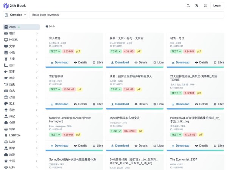Expand the 理财 category chevron
This screenshot has width=227, height=170.
pyautogui.click(x=37, y=34)
